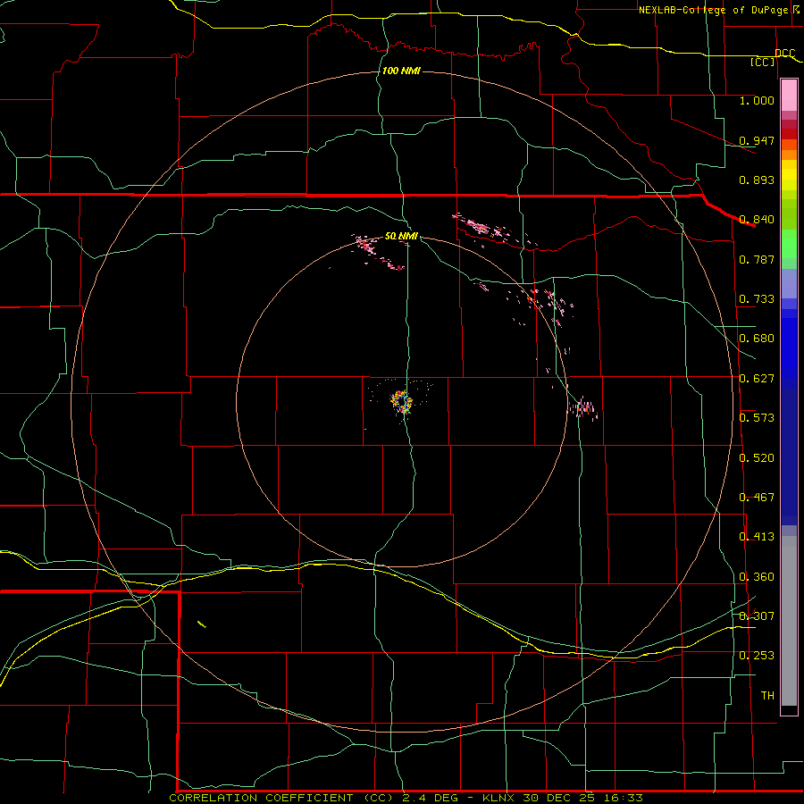Select the 0.787 scale value
804x804 pixels.
757,259
